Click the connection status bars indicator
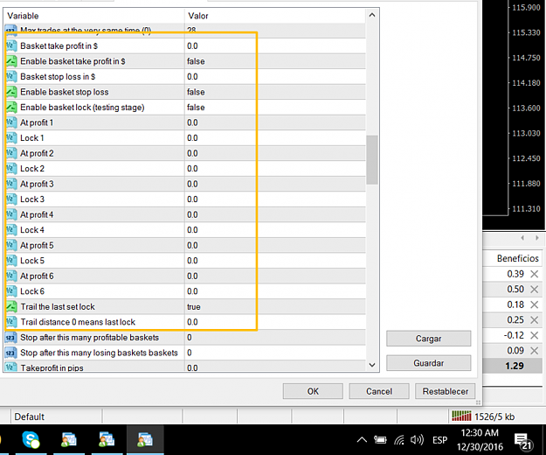546x455 pixels. [461, 416]
